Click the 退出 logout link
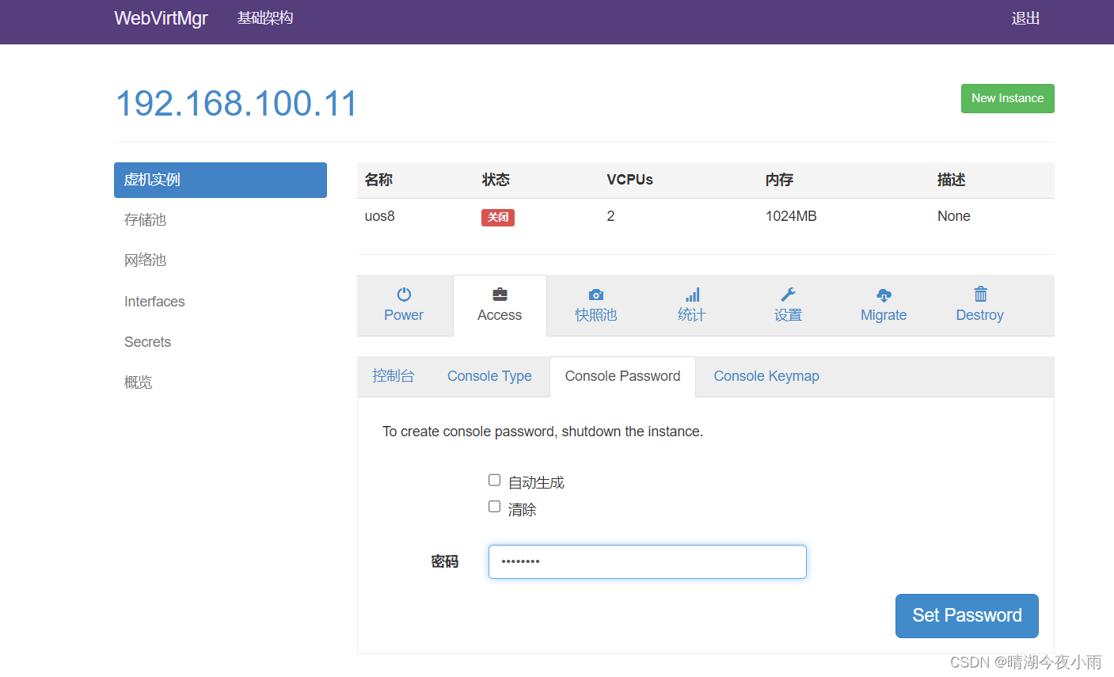Screen dimensions: 1114x677 coord(1025,18)
